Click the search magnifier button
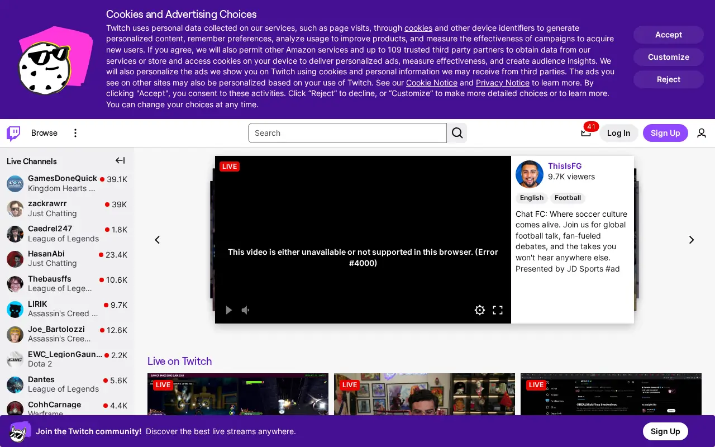Screen dimensions: 715x447 [x=457, y=133]
